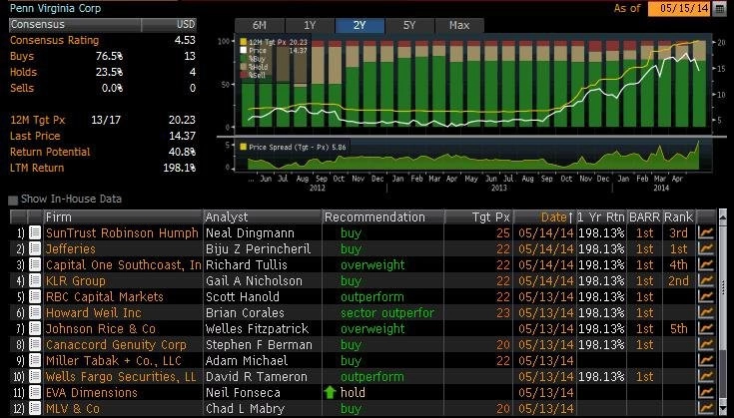Show chart icon for RBC Capital Markets row
The width and height of the screenshot is (734, 418).
tap(706, 296)
